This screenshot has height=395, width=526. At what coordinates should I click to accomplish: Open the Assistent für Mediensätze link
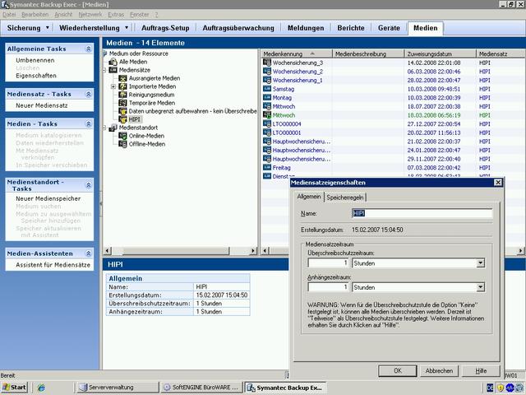(53, 265)
